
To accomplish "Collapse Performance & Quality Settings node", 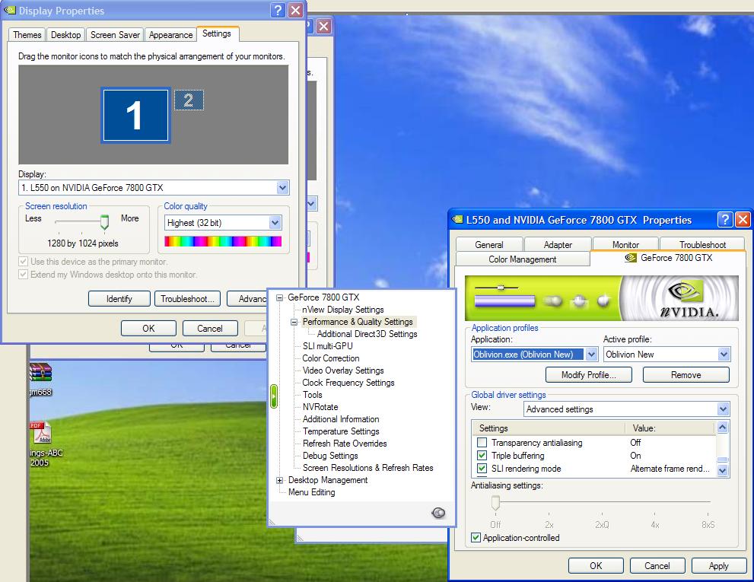I will pos(294,323).
